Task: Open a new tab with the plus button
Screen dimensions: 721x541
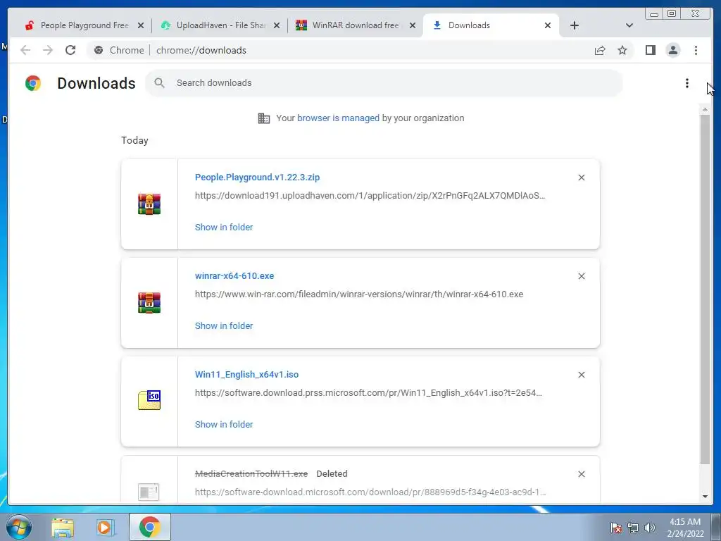Action: pyautogui.click(x=575, y=25)
